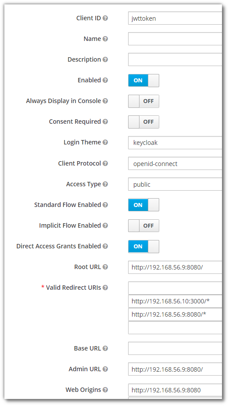
Task: Click the help icon next to Enabled
Action: 105,80
